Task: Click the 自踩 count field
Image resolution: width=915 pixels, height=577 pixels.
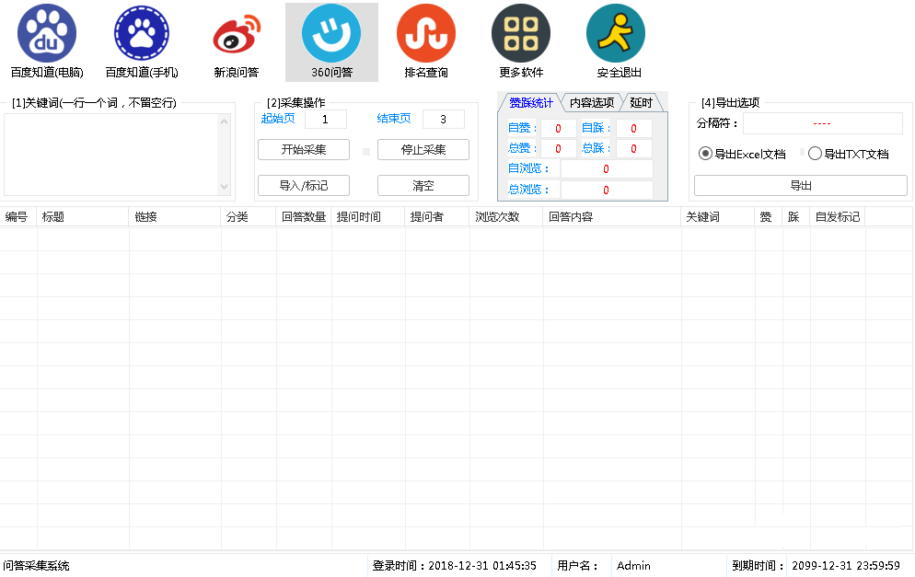Action: click(633, 128)
